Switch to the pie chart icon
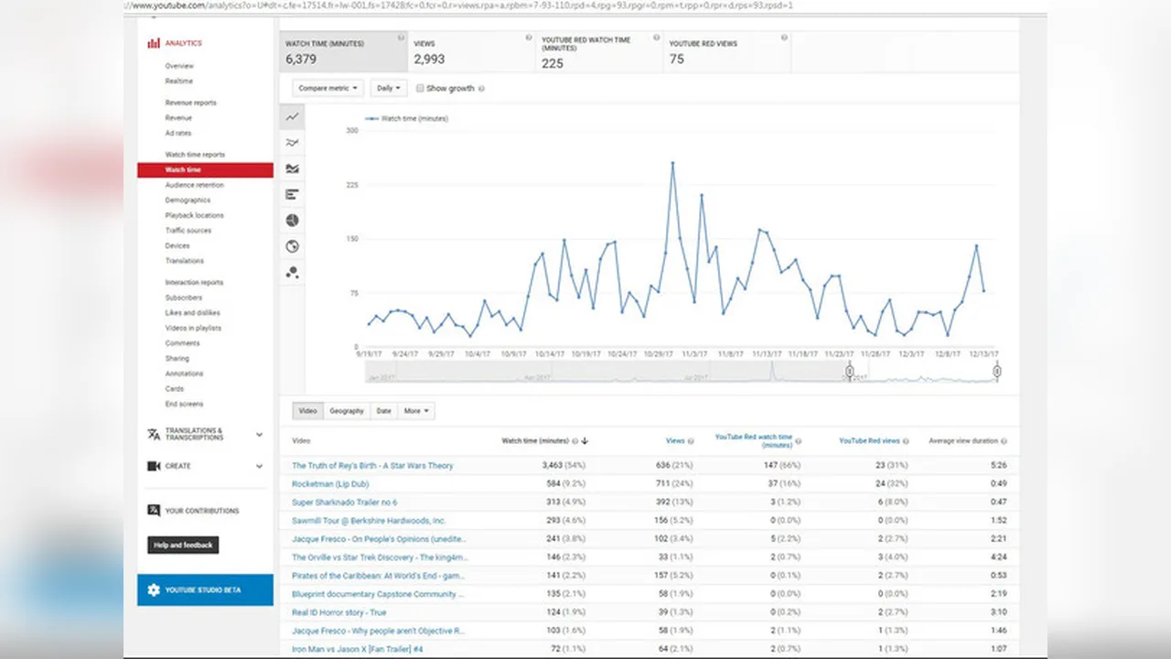This screenshot has width=1171, height=659. [x=292, y=221]
